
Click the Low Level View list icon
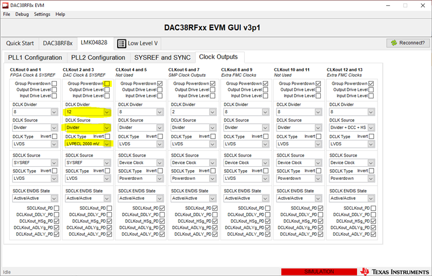(122, 44)
